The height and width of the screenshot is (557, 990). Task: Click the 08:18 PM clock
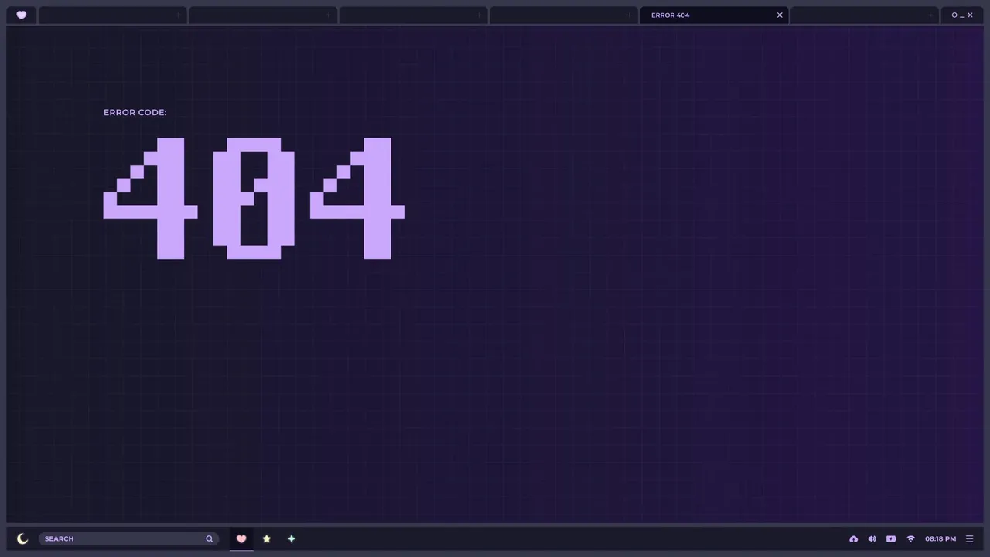tap(940, 538)
